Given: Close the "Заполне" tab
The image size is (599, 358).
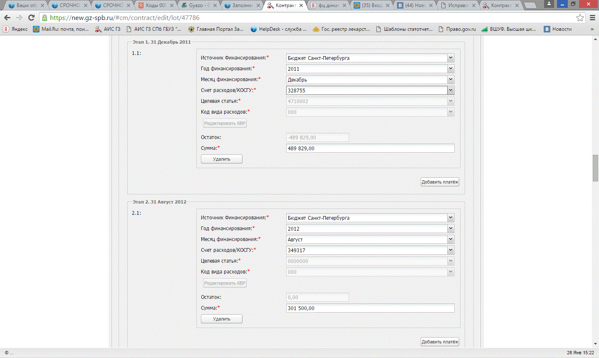Looking at the screenshot, I should [258, 5].
